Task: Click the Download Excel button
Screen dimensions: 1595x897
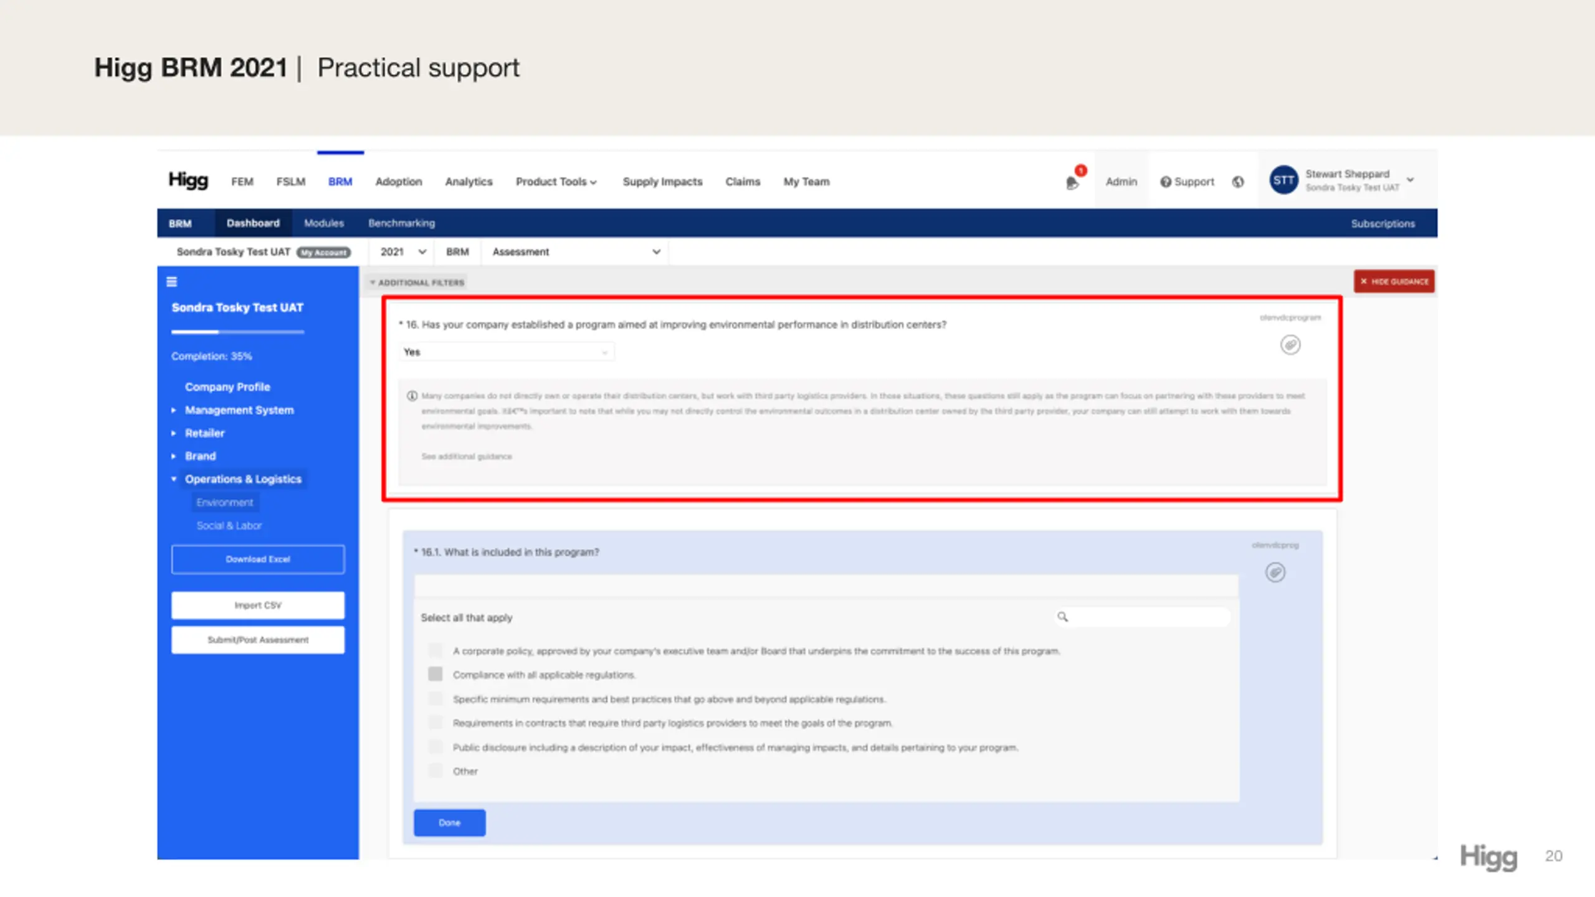Action: (258, 559)
